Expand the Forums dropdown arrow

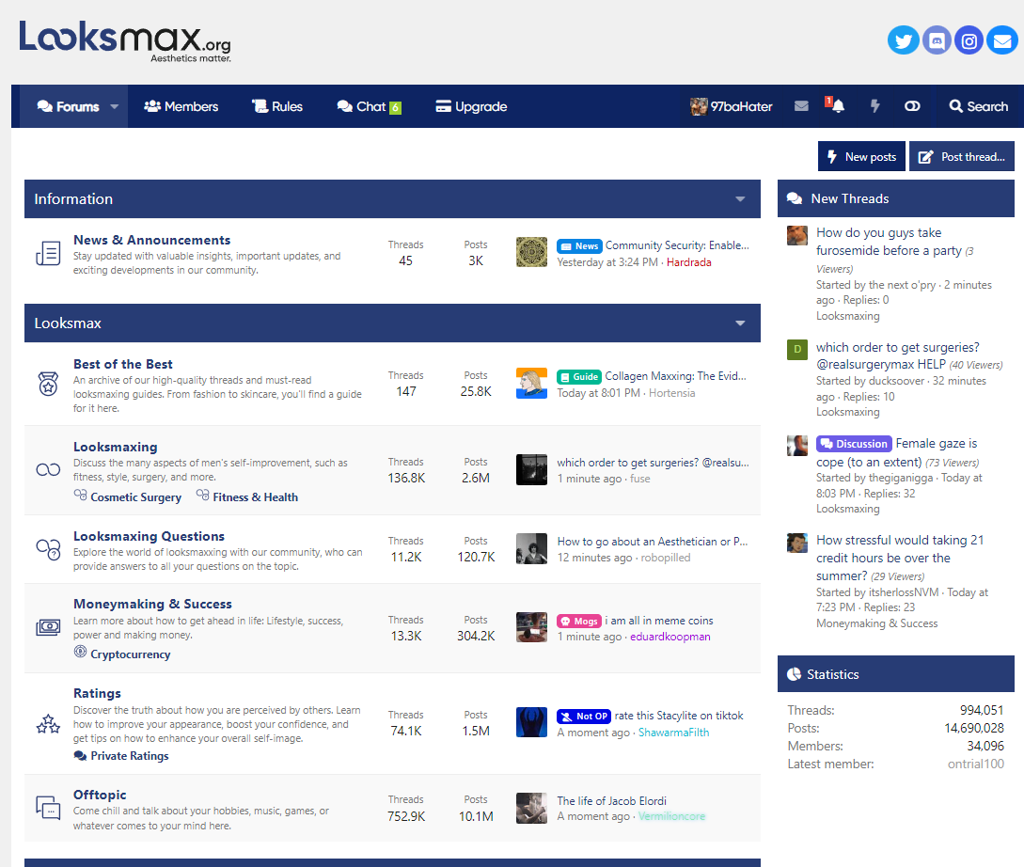pyautogui.click(x=115, y=106)
